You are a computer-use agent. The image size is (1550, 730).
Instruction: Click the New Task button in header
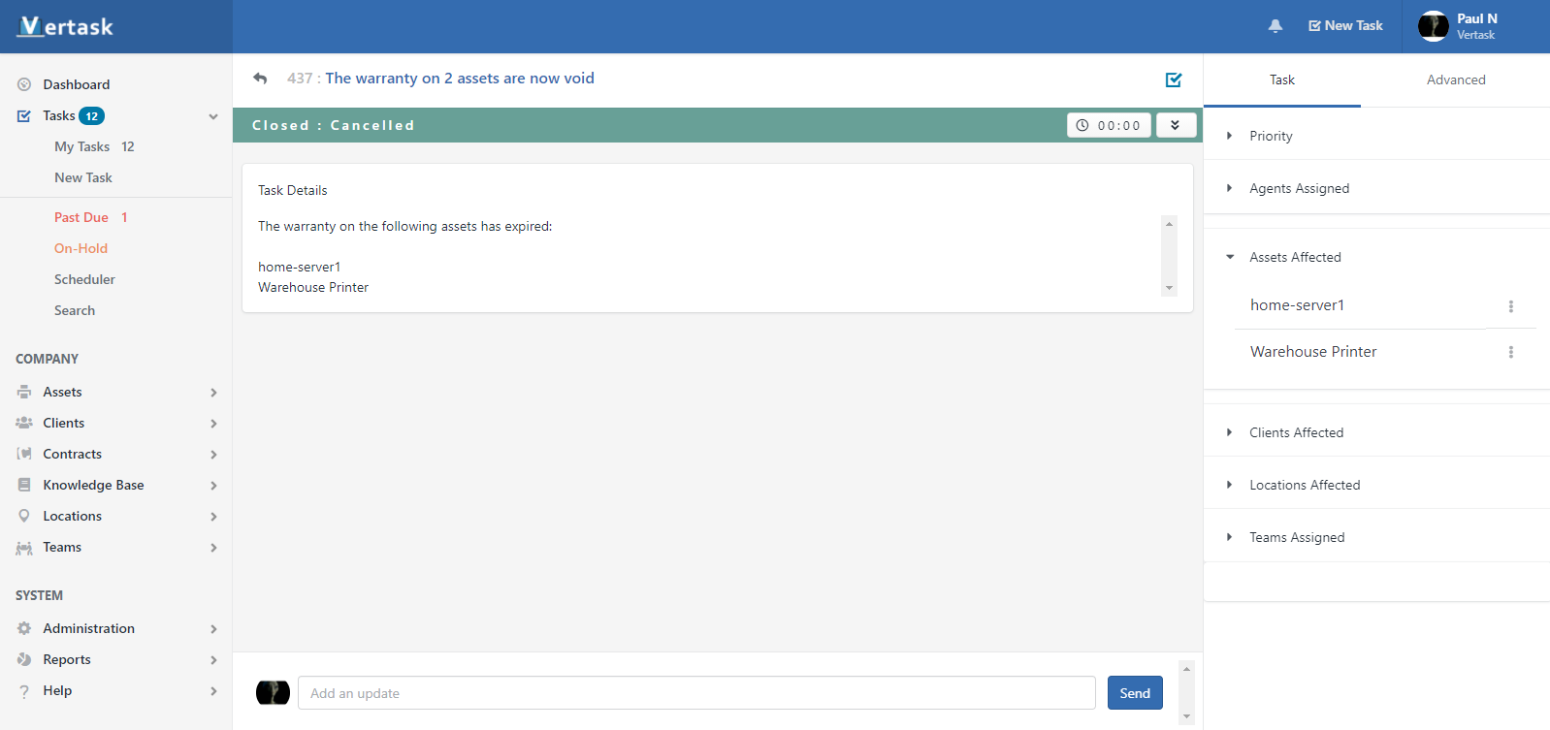pyautogui.click(x=1345, y=26)
